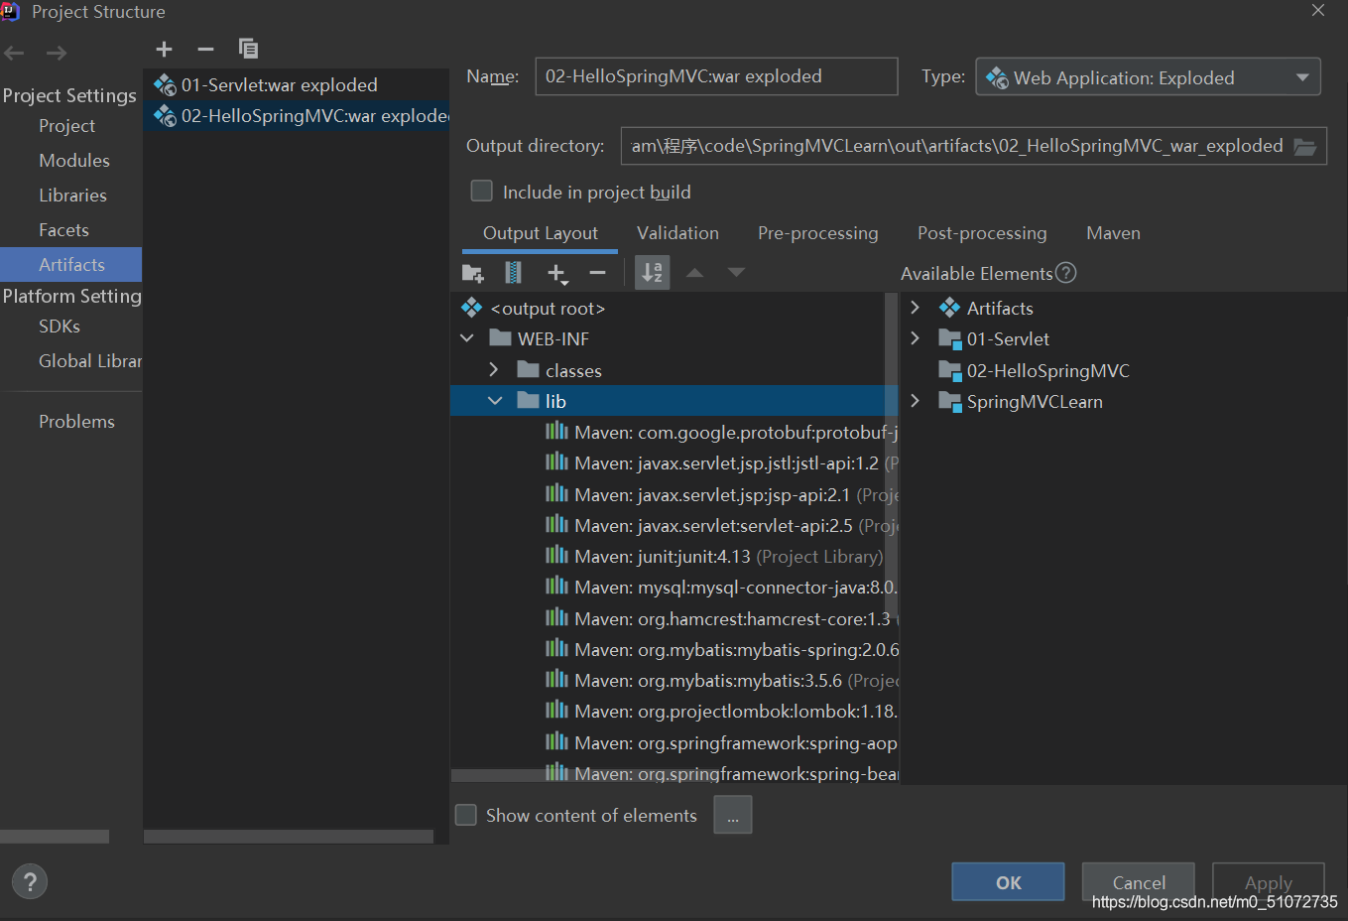Viewport: 1348px width, 921px height.
Task: Click the Maven junit library icon
Action: pyautogui.click(x=556, y=556)
